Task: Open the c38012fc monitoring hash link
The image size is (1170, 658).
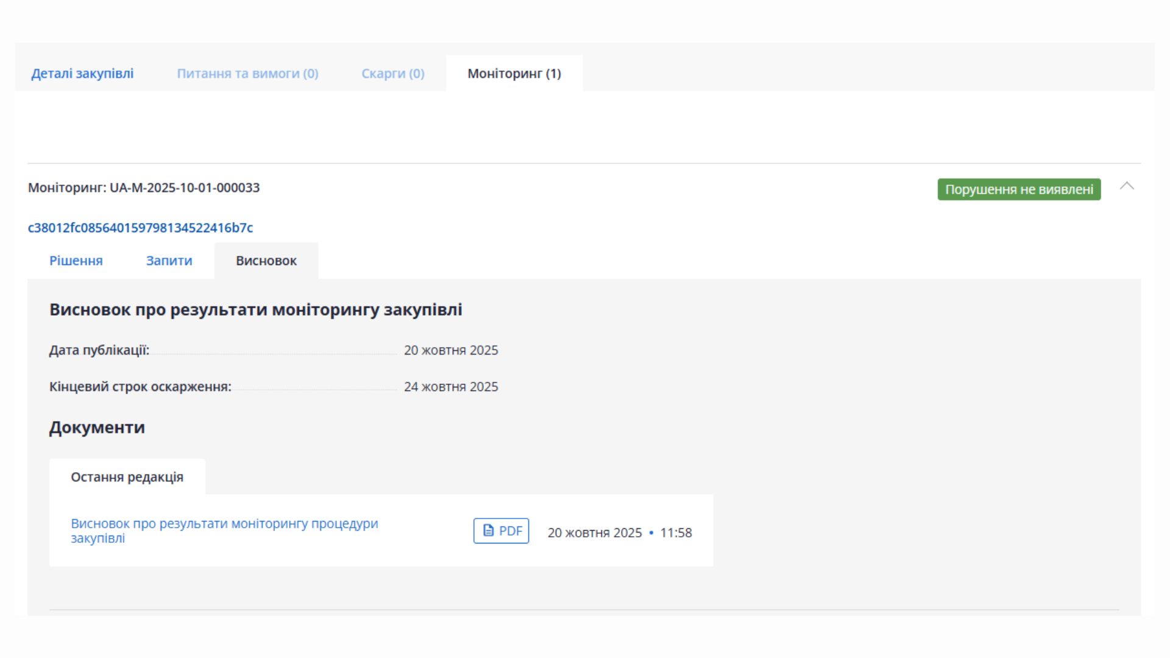Action: click(140, 228)
